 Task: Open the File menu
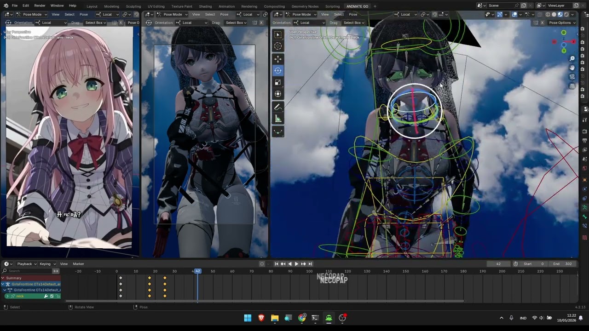(x=15, y=6)
